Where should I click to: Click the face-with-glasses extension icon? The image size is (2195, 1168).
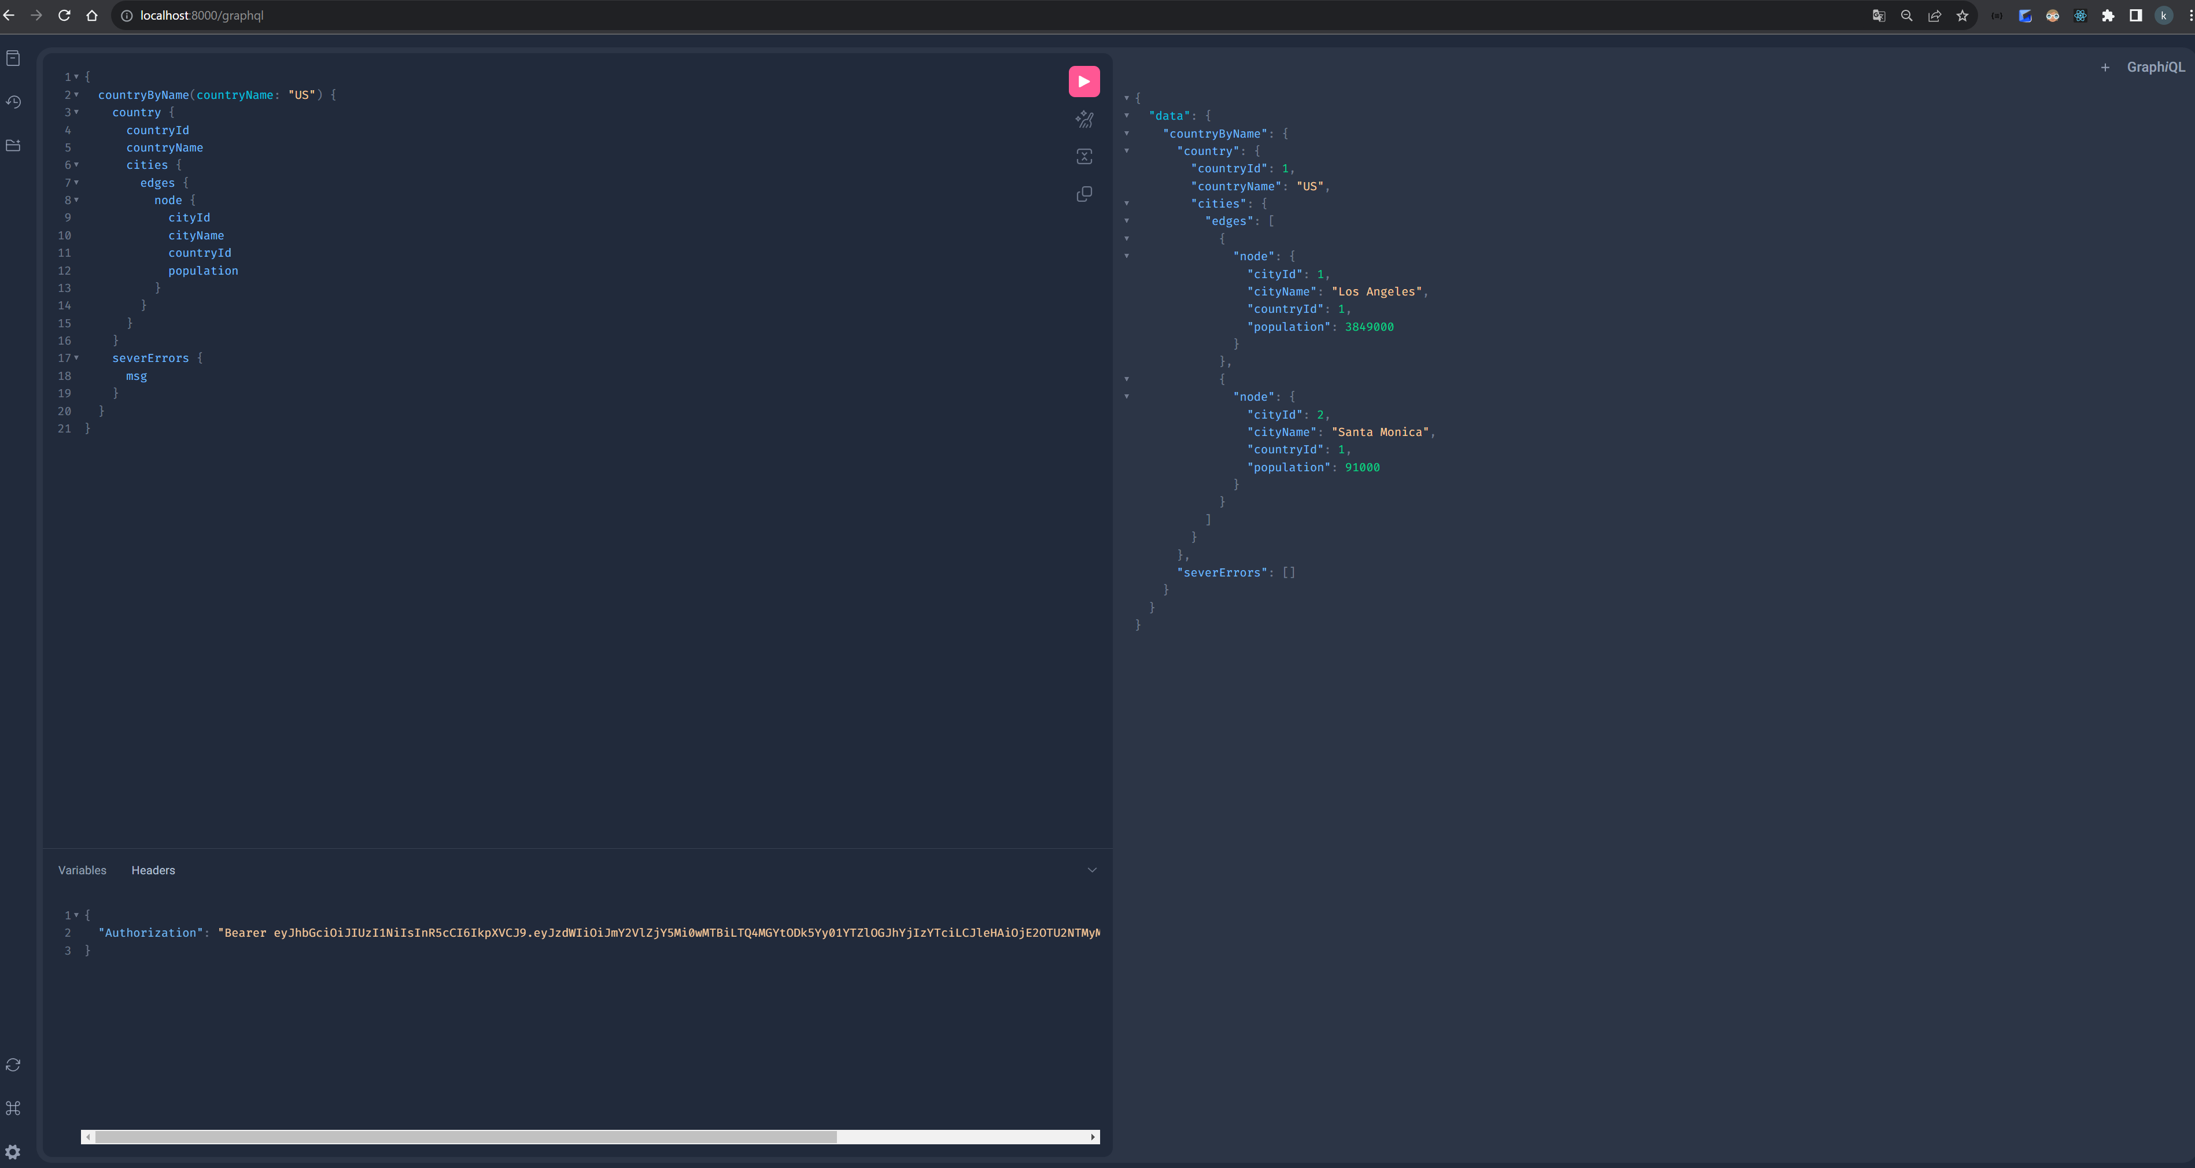point(2052,16)
